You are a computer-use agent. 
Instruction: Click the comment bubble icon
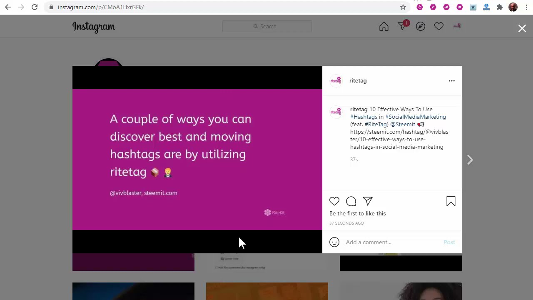coord(351,201)
